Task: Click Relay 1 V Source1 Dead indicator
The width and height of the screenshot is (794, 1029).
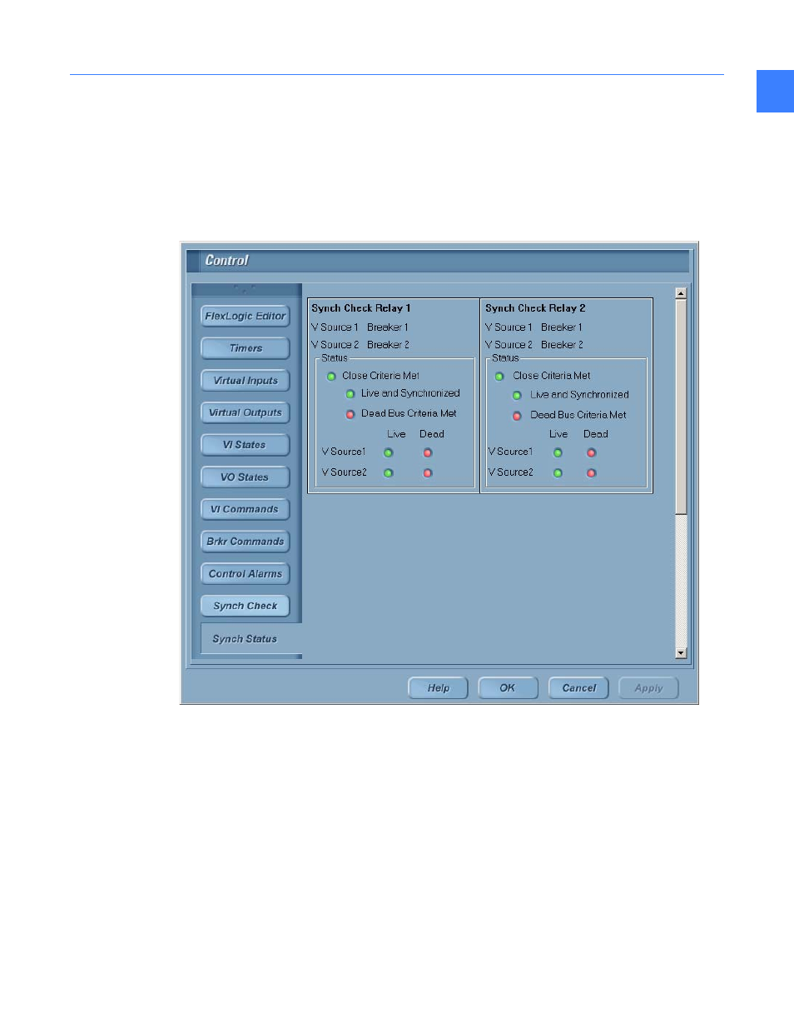Action: coord(428,453)
